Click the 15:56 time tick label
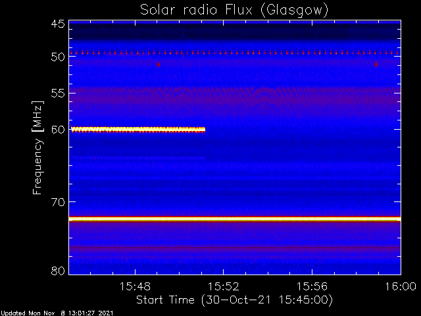421x316 pixels. click(x=312, y=286)
